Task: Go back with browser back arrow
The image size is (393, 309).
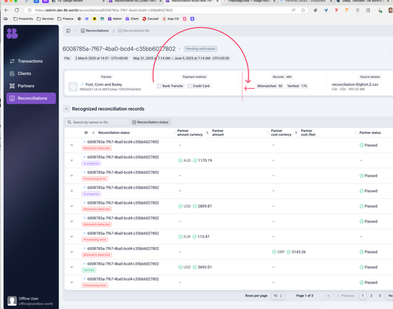Action: coord(6,10)
